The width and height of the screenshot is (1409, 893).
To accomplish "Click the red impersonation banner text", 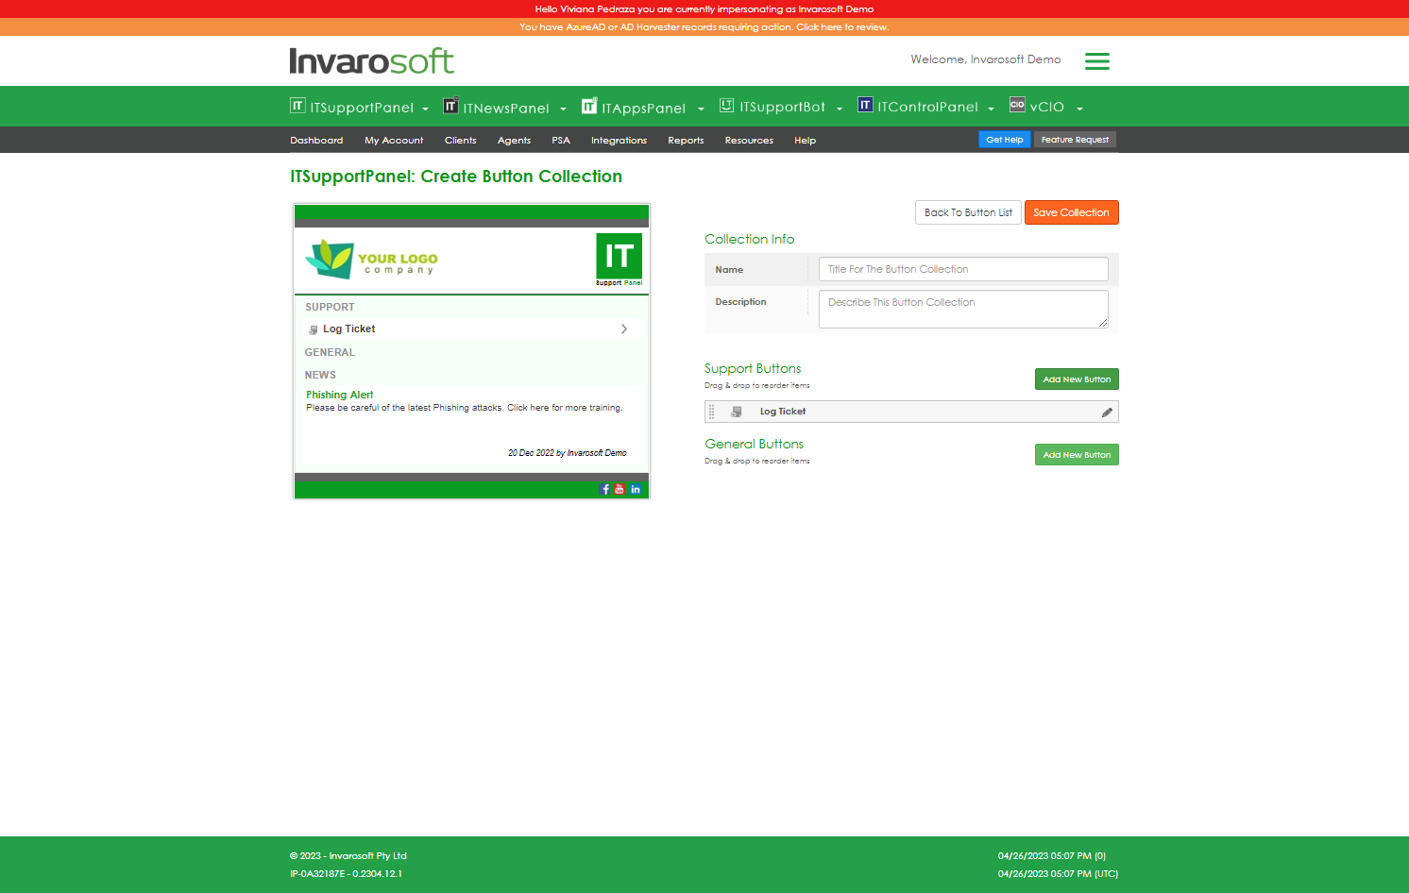I will point(704,9).
